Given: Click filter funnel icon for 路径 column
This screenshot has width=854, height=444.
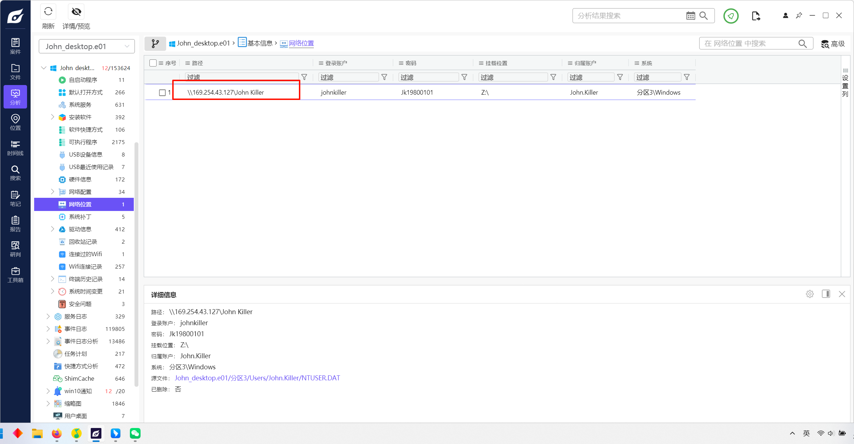Looking at the screenshot, I should click(304, 77).
